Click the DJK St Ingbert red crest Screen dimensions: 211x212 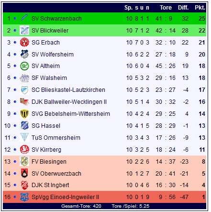click(x=24, y=185)
